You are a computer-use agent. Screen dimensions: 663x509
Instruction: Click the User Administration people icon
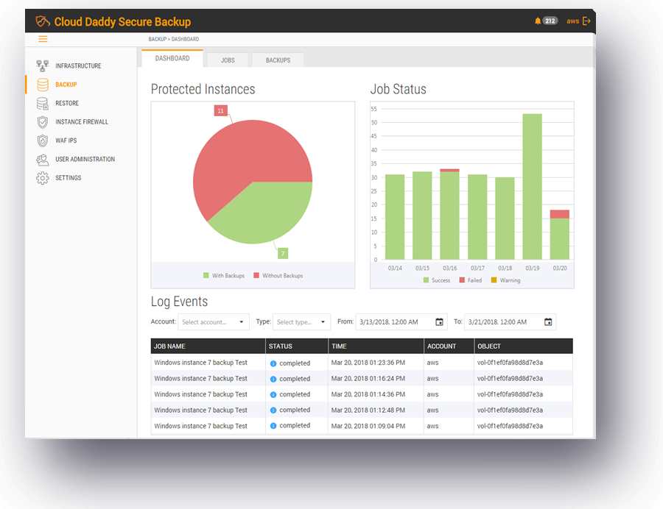tap(42, 159)
